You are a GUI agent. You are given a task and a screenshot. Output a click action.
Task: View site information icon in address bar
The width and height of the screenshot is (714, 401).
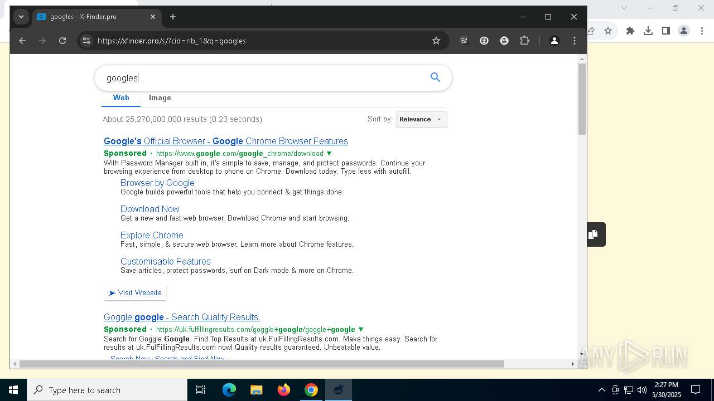(86, 41)
